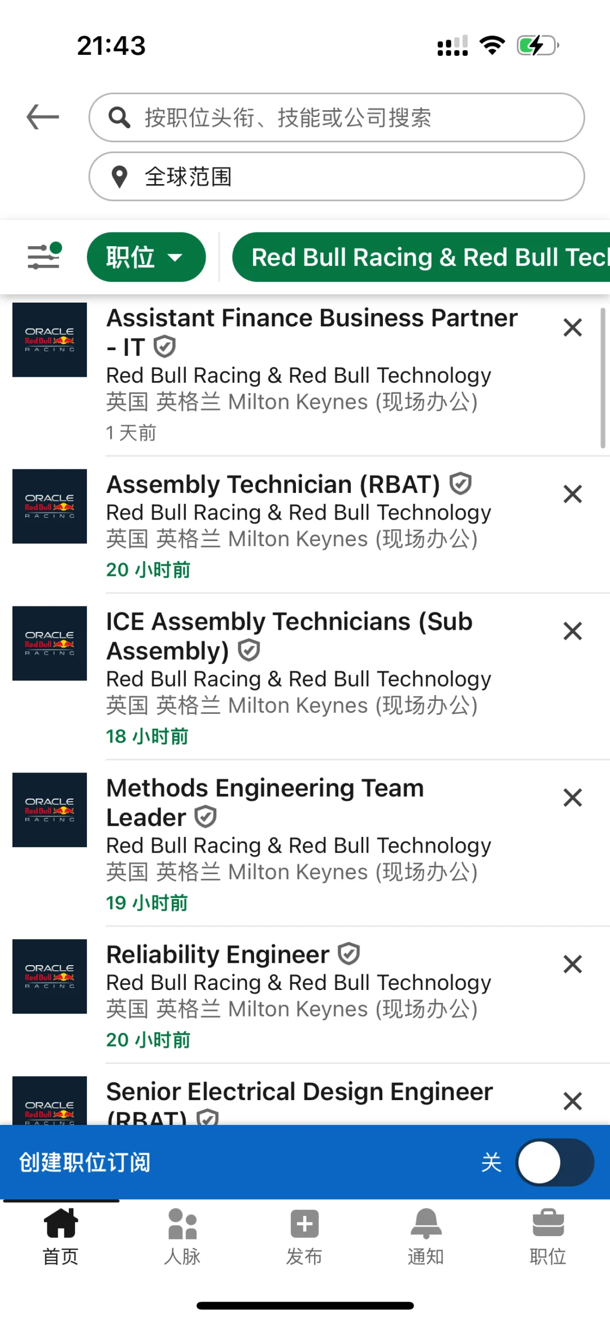Open Red Bull logo of Methods Engineering job

[50, 810]
